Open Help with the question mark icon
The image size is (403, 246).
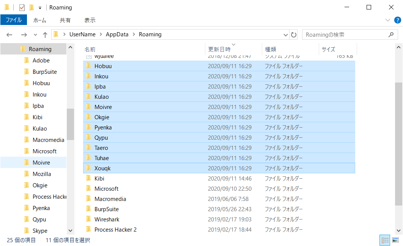click(397, 20)
